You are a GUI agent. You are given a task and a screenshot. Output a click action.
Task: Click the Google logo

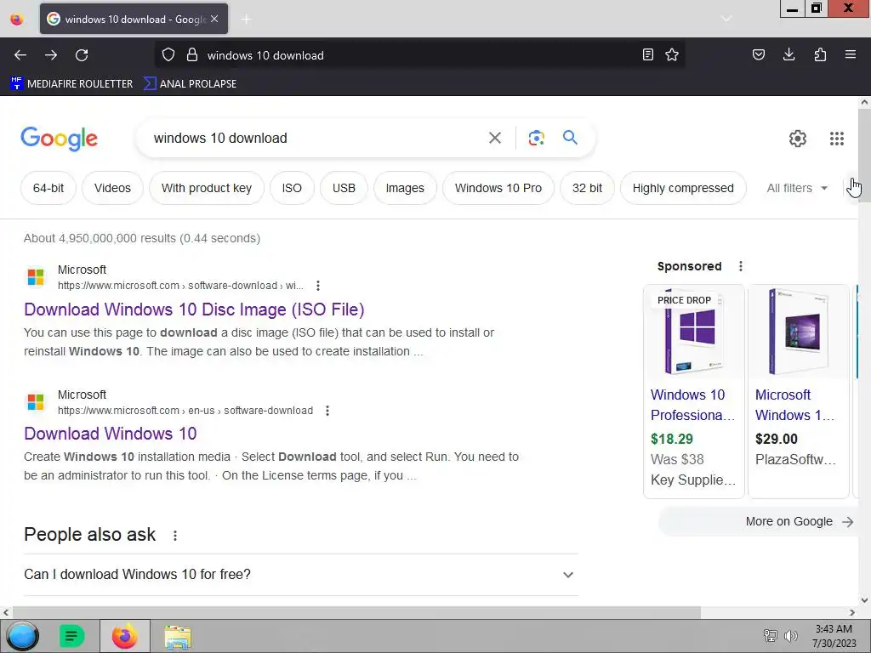pos(59,139)
